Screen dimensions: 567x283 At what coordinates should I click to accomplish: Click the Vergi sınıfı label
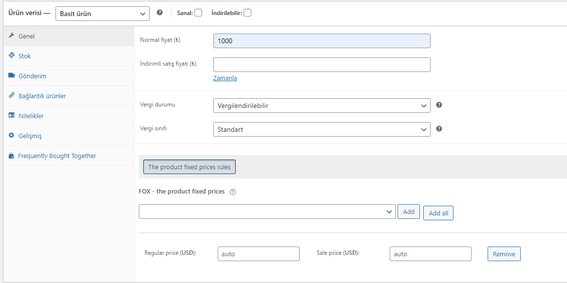(x=153, y=128)
